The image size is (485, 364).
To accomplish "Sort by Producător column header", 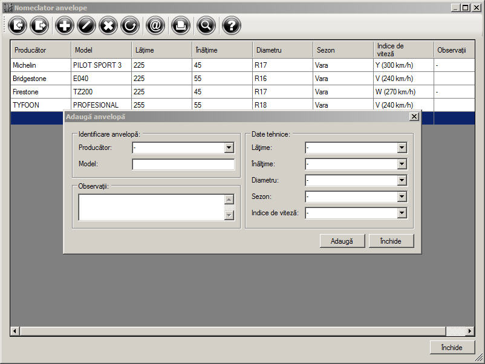I will (41, 50).
